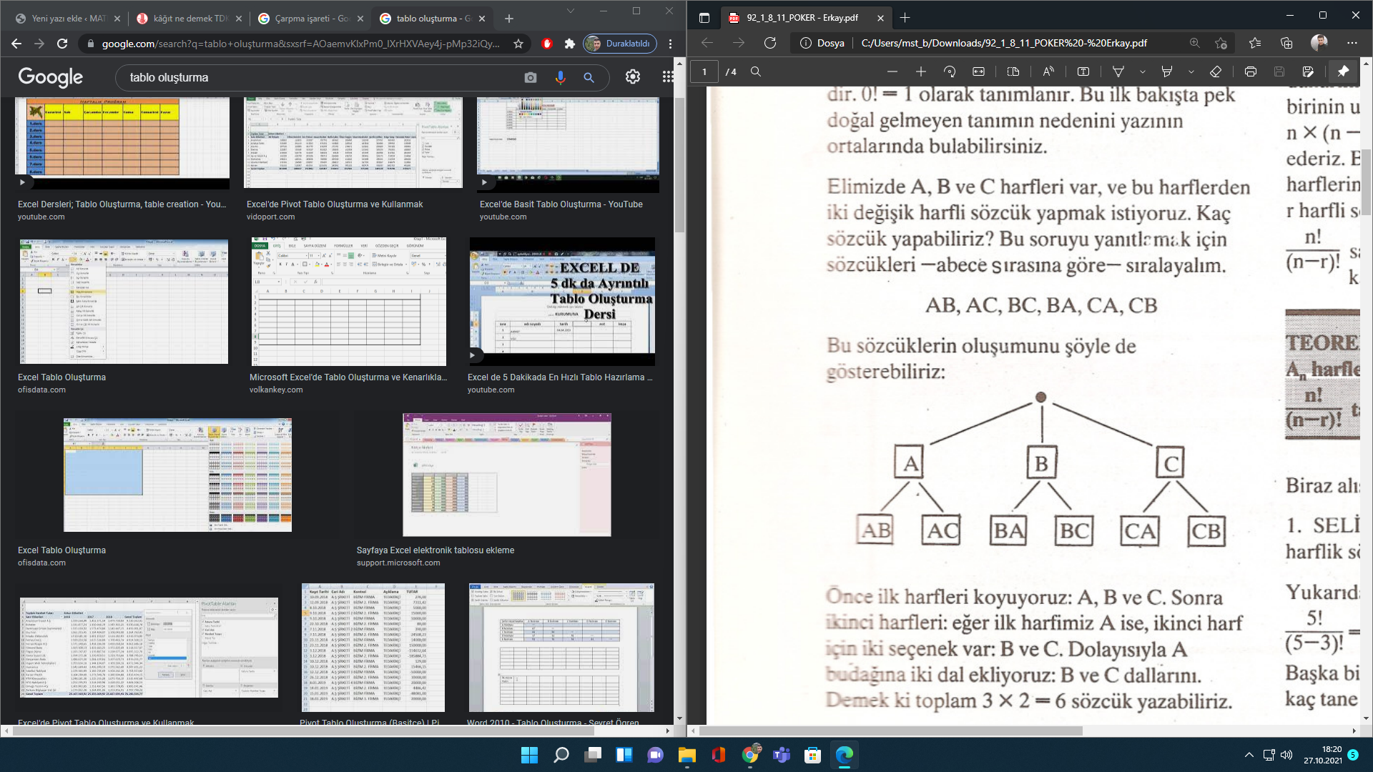Select the Highlight tool in PDF toolbar
The width and height of the screenshot is (1373, 772).
1167,71
